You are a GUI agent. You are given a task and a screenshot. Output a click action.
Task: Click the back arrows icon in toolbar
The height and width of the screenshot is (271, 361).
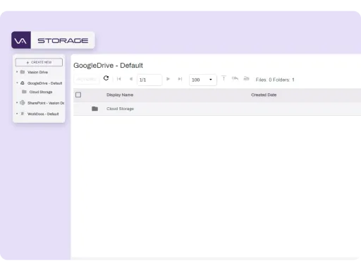click(235, 78)
